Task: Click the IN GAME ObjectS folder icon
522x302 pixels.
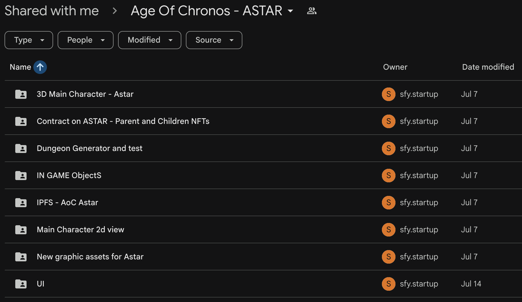Action: pyautogui.click(x=21, y=176)
